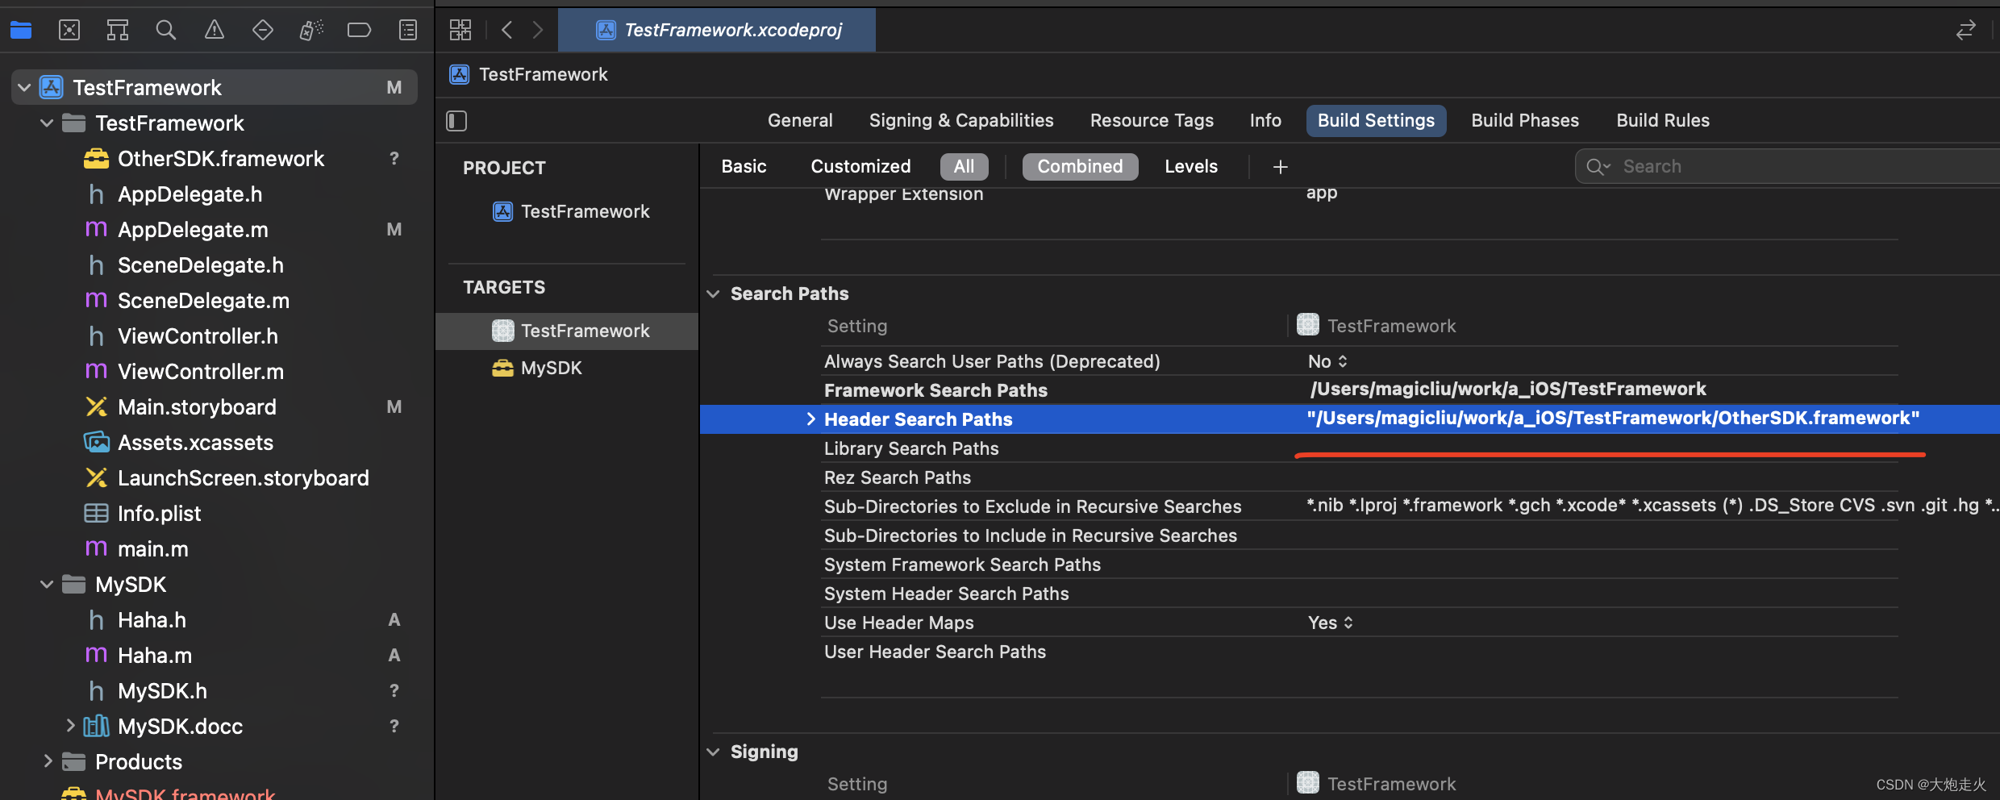The width and height of the screenshot is (2000, 800).
Task: Collapse the MySDK group folder
Action: [47, 585]
